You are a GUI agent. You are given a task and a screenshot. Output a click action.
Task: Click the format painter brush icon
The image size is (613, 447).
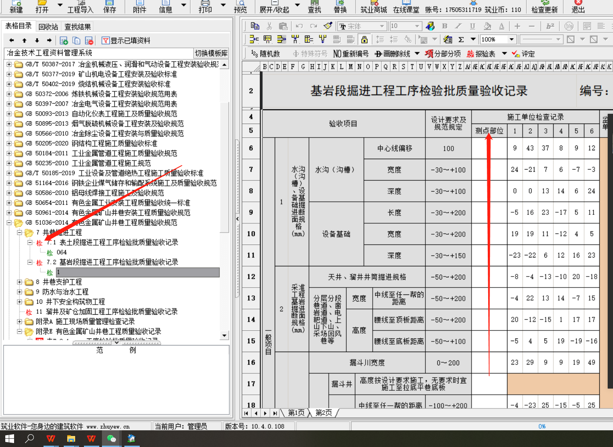coord(328,26)
